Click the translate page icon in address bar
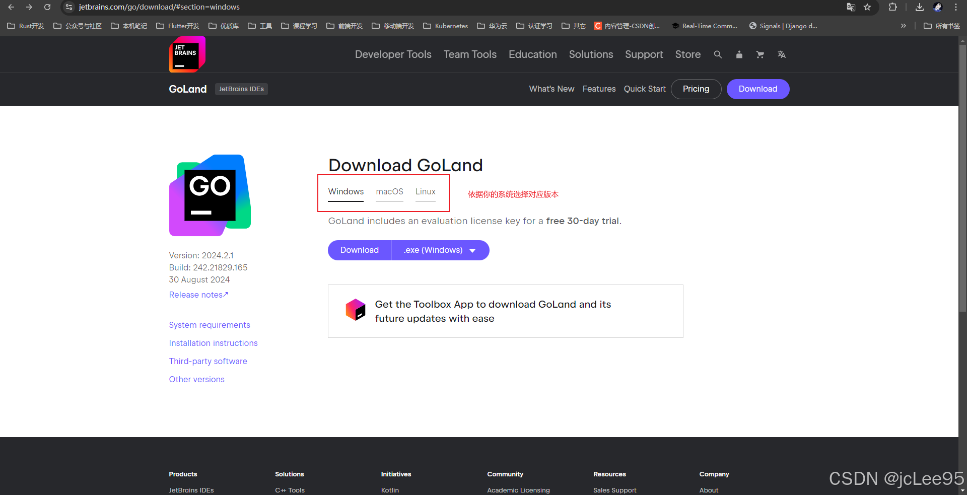Viewport: 967px width, 495px height. coord(851,7)
